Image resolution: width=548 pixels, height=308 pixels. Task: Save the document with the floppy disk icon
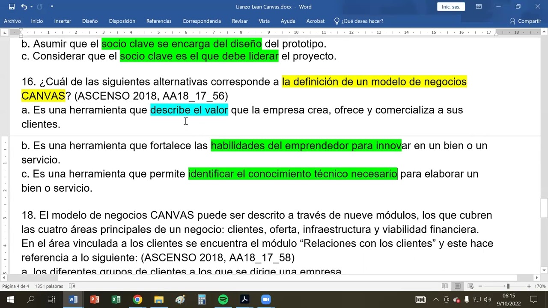click(x=12, y=7)
